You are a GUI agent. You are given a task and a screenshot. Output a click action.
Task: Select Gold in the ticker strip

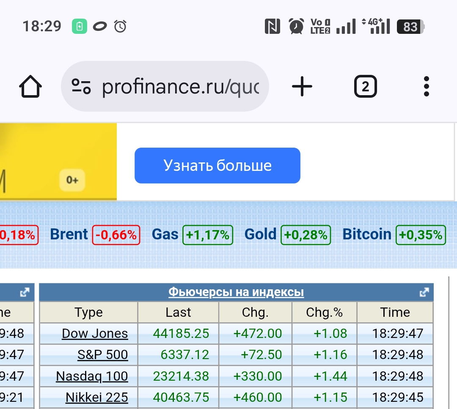click(x=260, y=234)
